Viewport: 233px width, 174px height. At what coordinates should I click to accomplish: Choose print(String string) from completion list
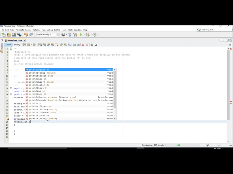pos(69,73)
